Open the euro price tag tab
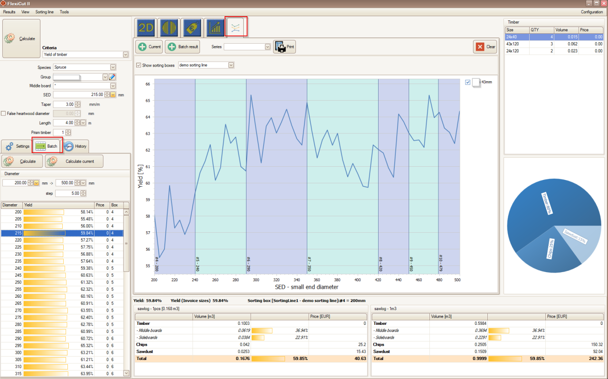The width and height of the screenshot is (608, 379). (192, 28)
